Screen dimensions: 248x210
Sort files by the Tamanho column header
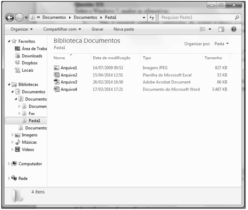213,58
